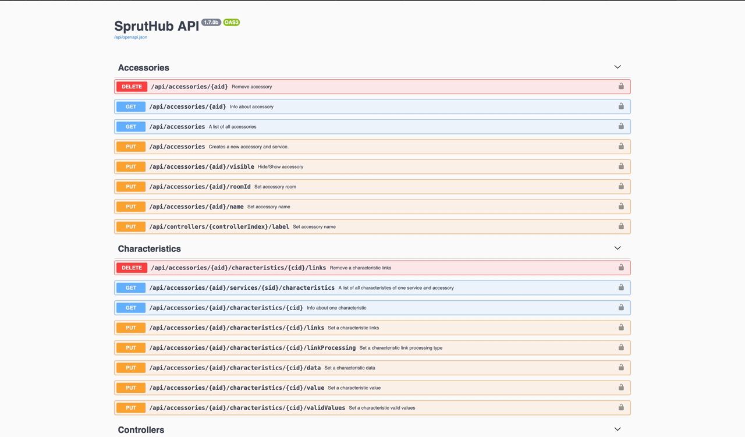Collapse the Accessories section chevron

[x=618, y=67]
